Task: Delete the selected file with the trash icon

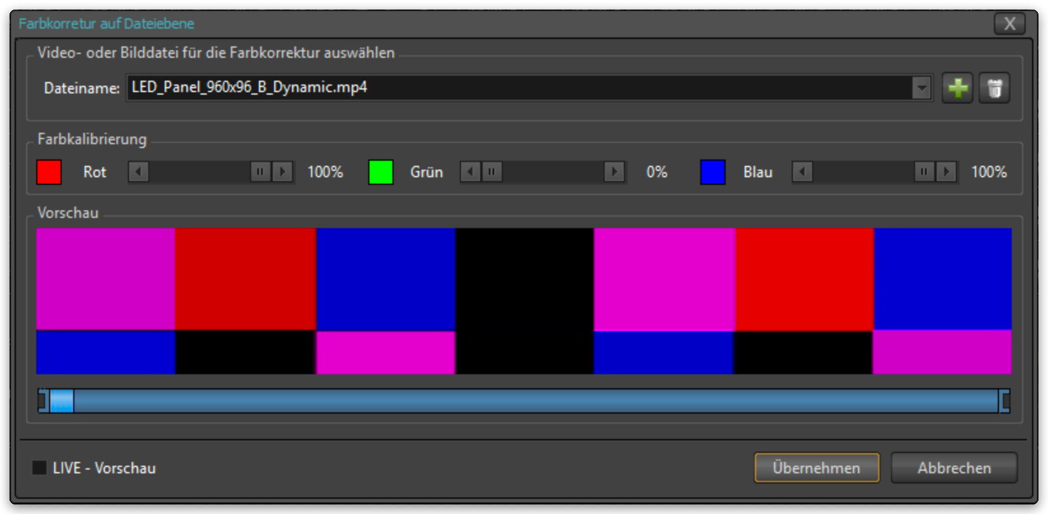Action: [x=995, y=88]
